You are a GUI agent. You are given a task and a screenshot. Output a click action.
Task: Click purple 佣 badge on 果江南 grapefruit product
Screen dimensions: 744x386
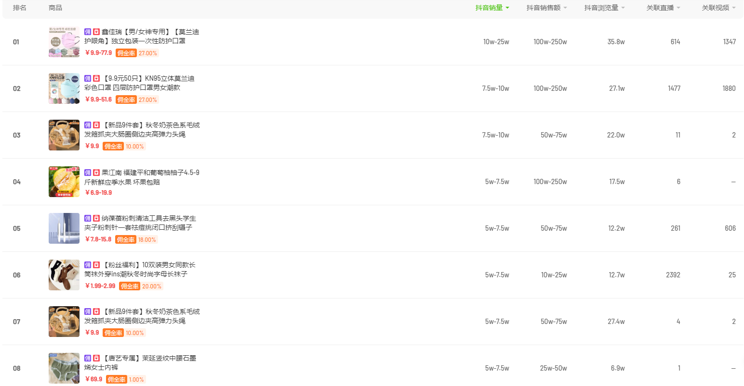[x=88, y=173]
